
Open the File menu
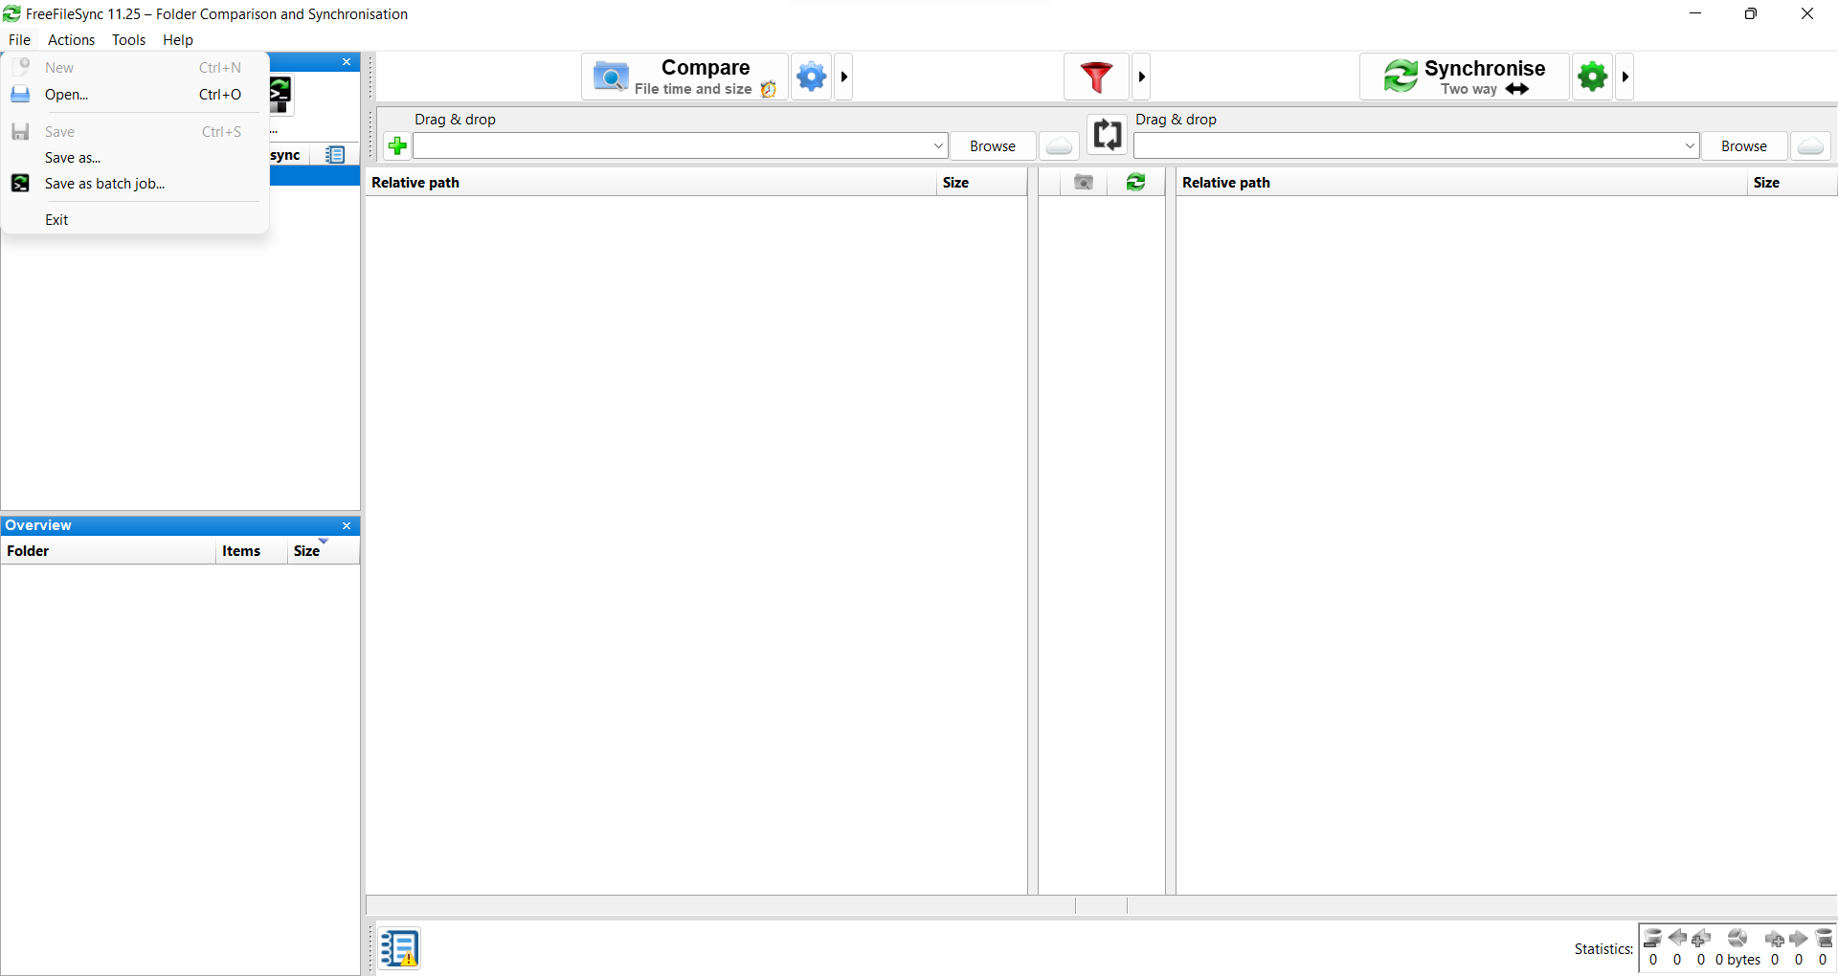point(19,40)
